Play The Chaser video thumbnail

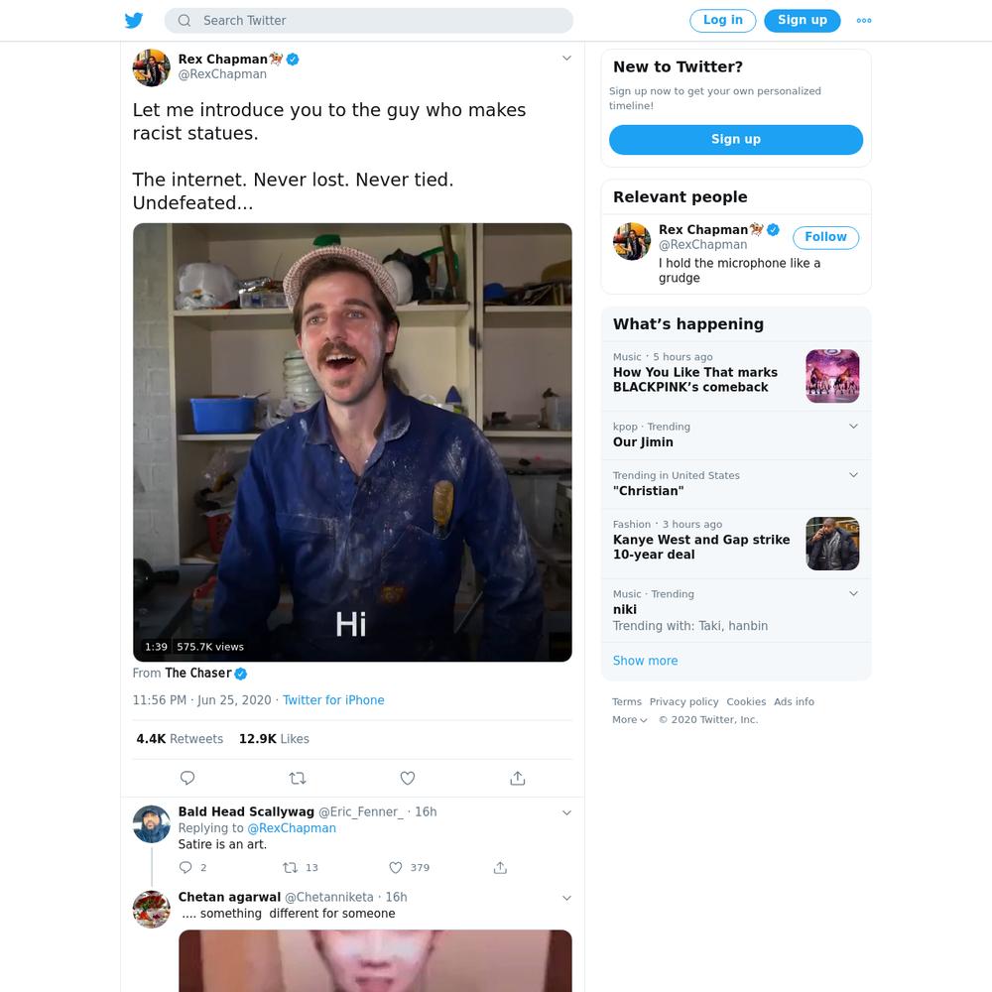[352, 442]
